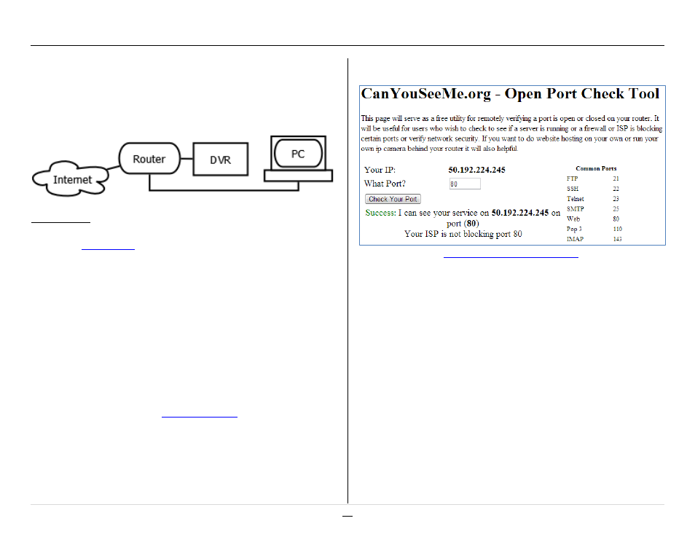Click the DVR box in diagram
Image resolution: width=695 pixels, height=537 pixels.
tap(220, 159)
